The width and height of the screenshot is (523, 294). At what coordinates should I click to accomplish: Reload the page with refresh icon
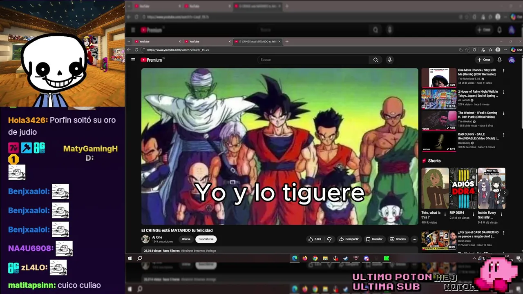136,50
